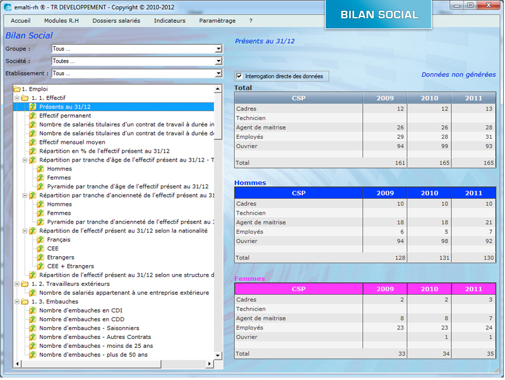Click icon beside Nombre d'embauches - Autres Contrats
Screen dimensions: 505x380
point(33,337)
